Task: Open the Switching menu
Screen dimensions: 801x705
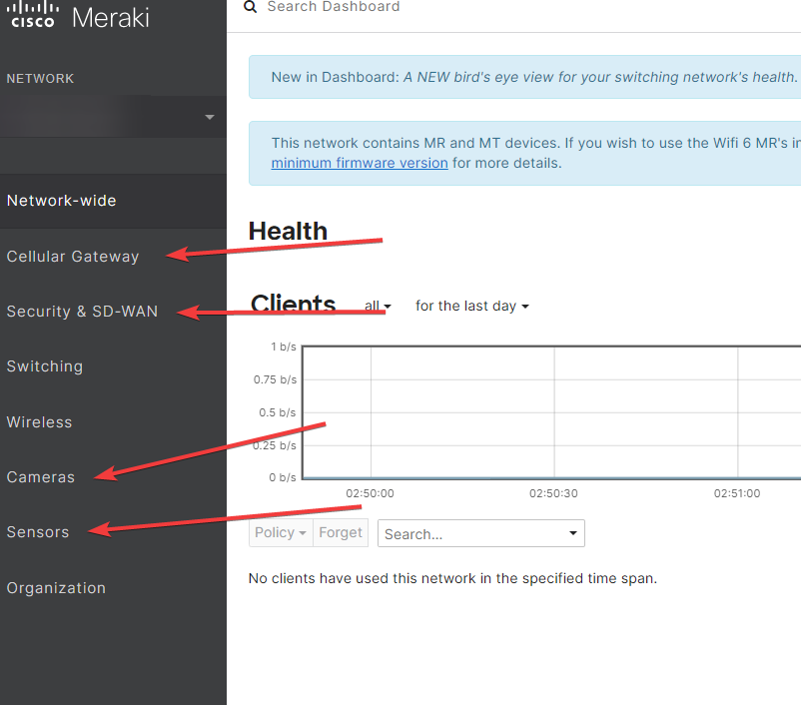Action: (x=44, y=366)
